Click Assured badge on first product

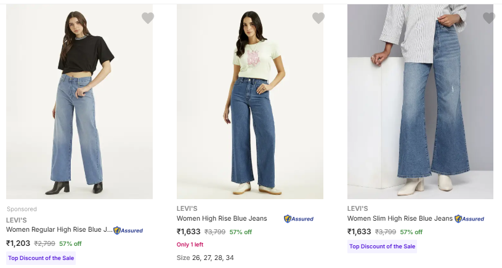coord(128,231)
